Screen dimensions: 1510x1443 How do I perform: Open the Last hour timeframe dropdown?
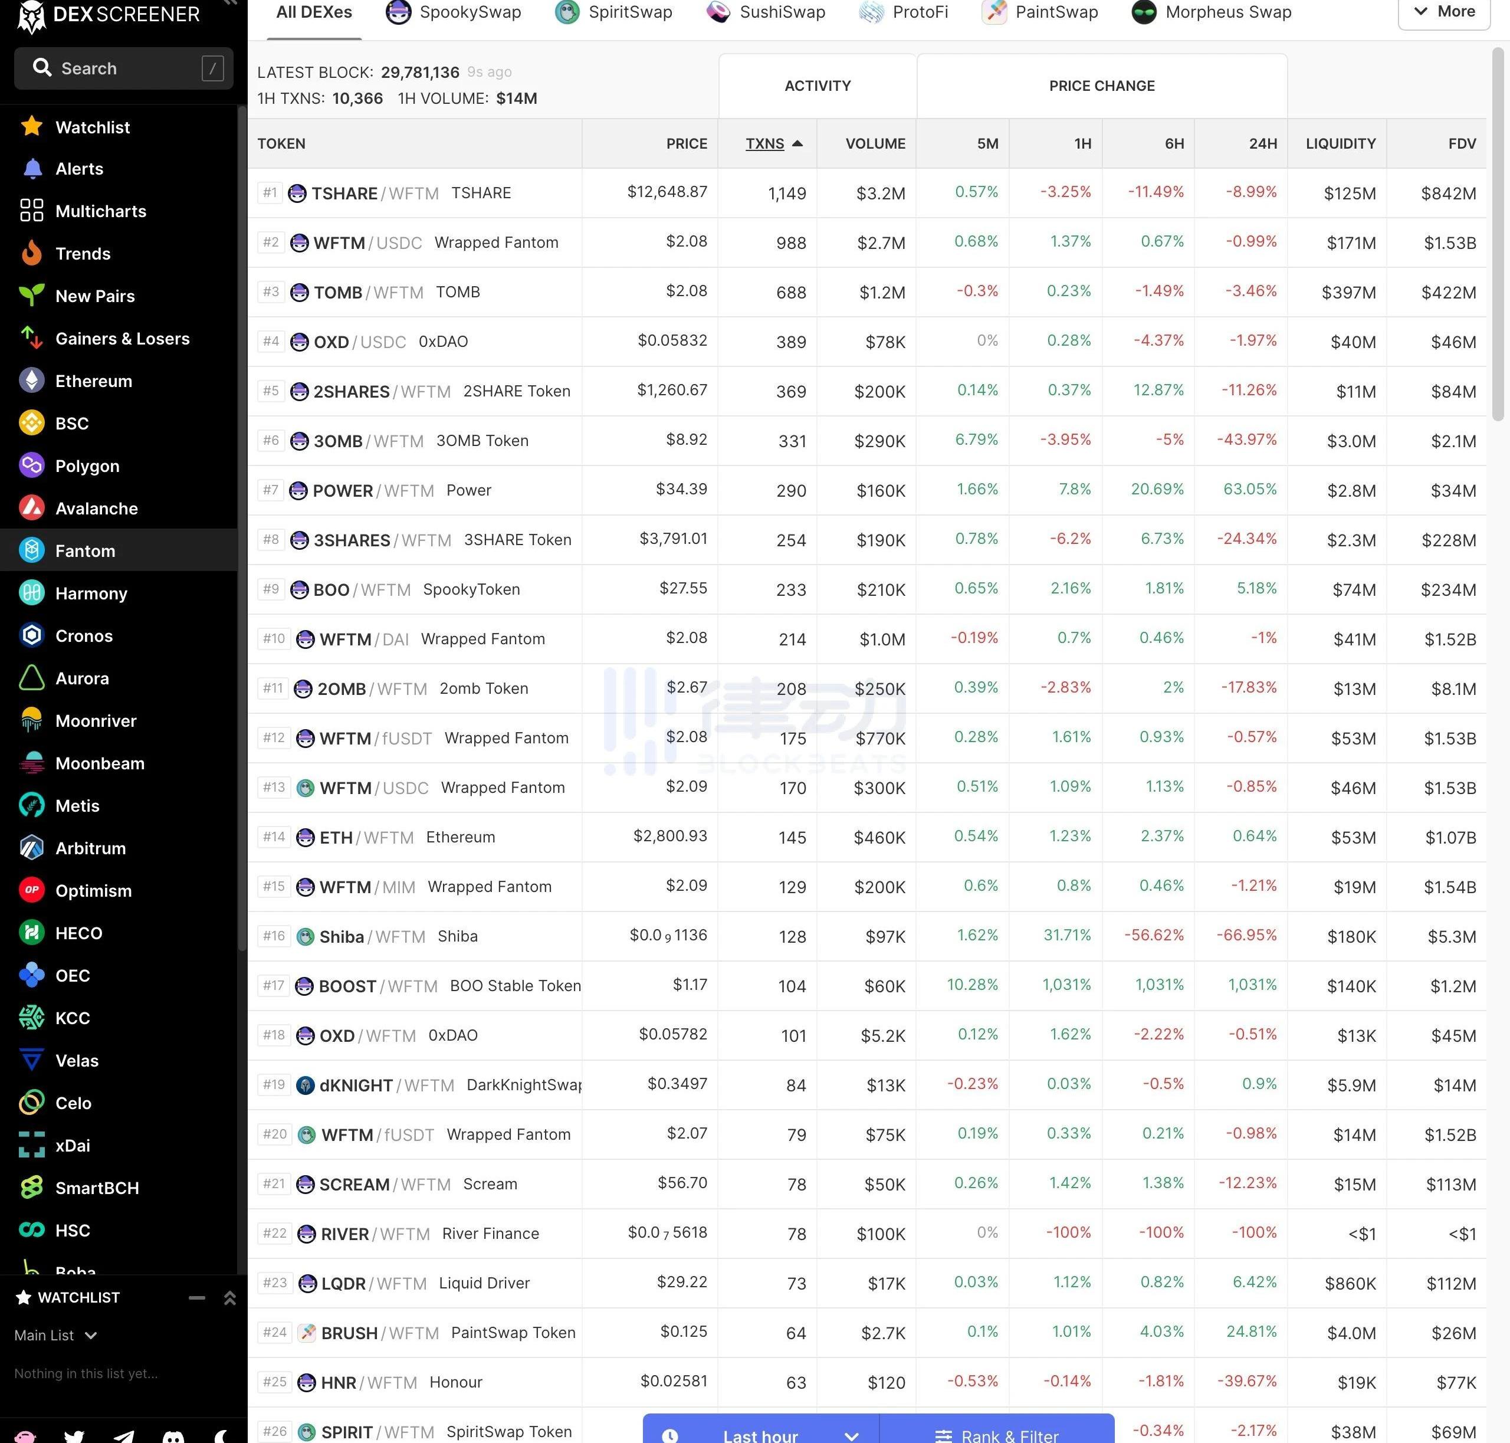point(761,1434)
